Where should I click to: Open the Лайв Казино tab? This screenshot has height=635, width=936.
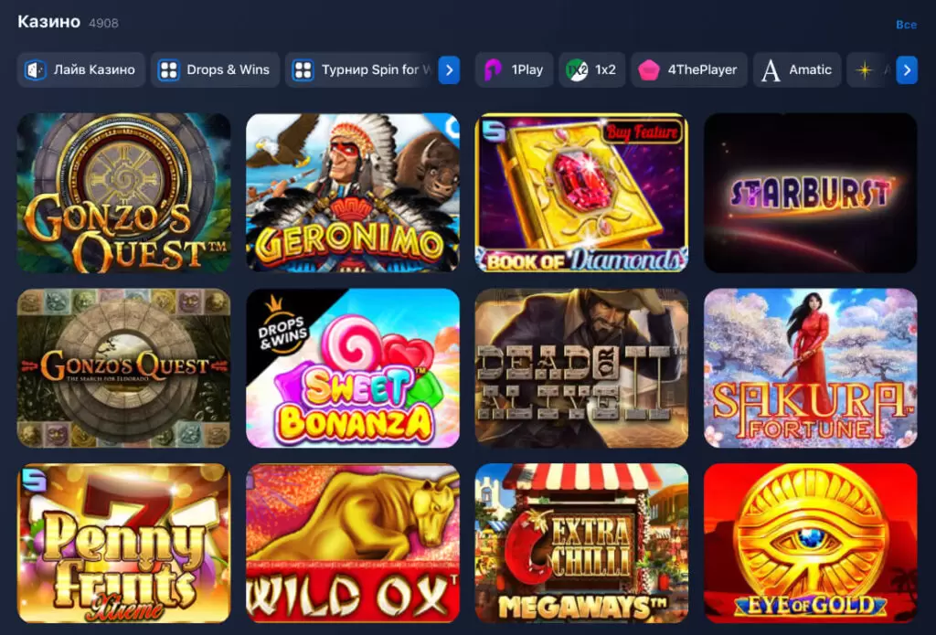point(93,69)
